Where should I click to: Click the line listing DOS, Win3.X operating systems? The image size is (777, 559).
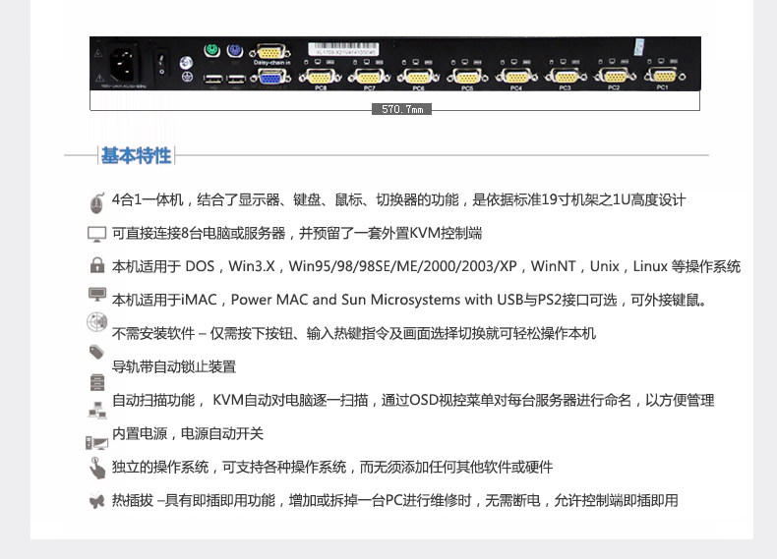tap(426, 266)
